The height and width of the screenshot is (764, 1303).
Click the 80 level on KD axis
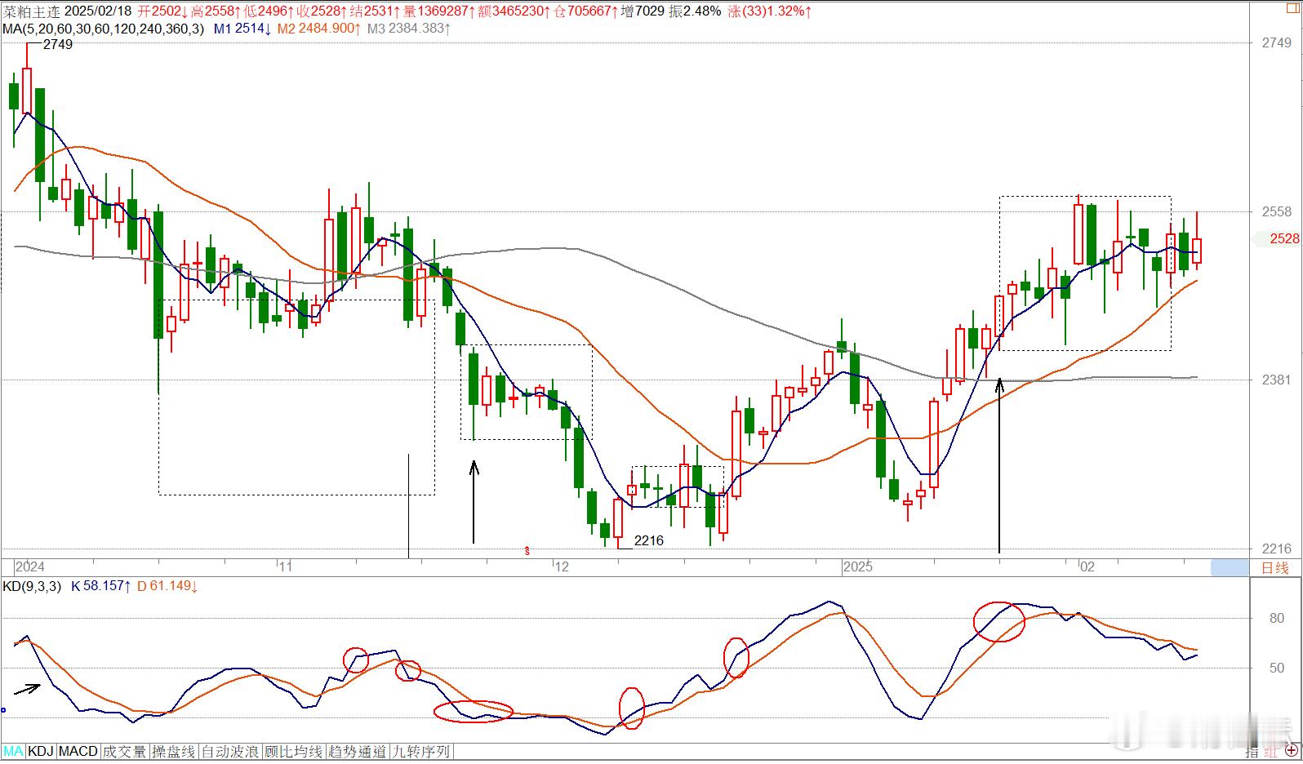[1277, 618]
